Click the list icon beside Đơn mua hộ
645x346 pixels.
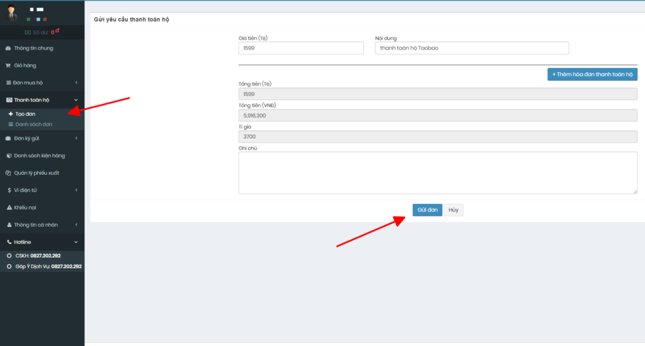click(8, 82)
